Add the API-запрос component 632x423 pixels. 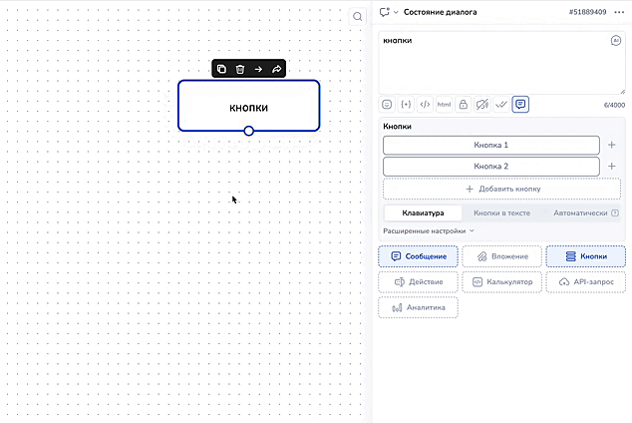[x=586, y=282]
